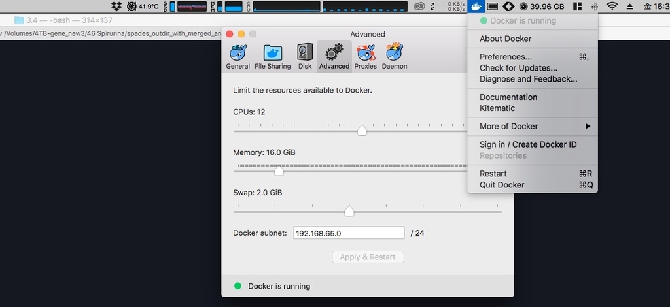Click the green Docker is running status dot
This screenshot has width=670, height=307.
point(238,286)
